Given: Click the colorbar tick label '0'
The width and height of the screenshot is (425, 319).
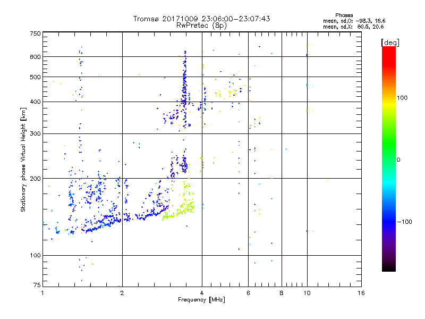Looking at the screenshot, I should tap(398, 160).
